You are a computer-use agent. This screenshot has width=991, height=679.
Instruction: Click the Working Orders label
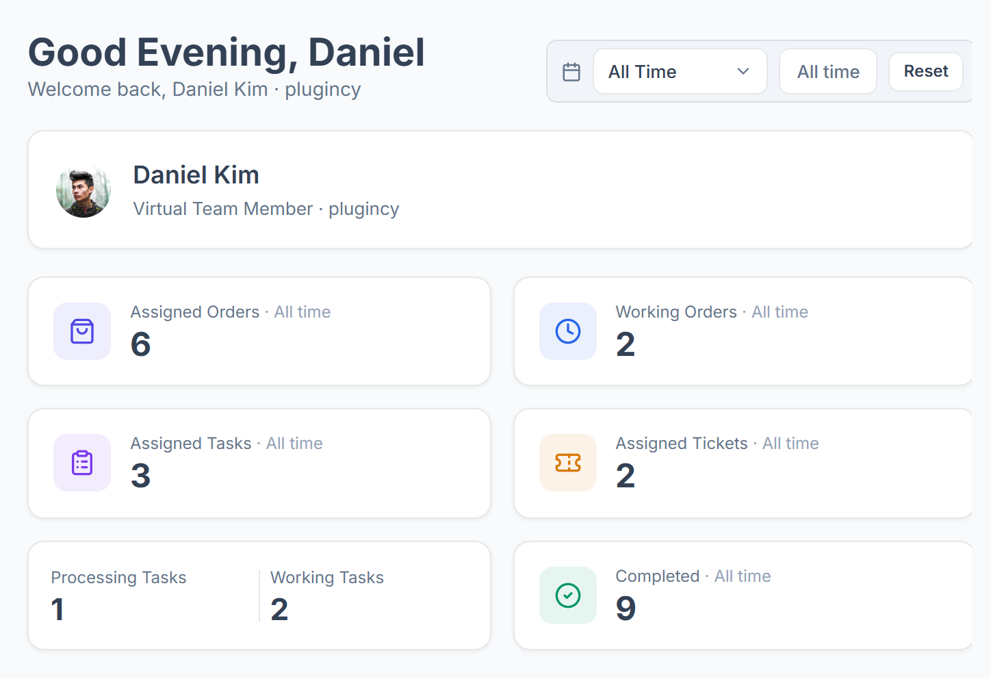click(676, 312)
